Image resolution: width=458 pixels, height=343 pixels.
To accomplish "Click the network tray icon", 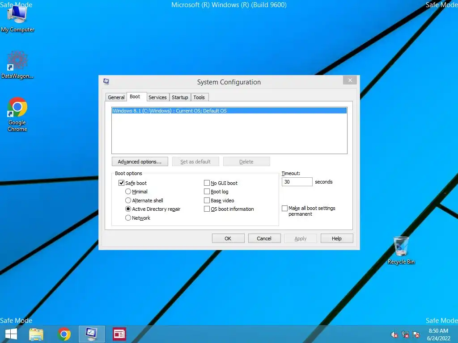I will pyautogui.click(x=405, y=335).
